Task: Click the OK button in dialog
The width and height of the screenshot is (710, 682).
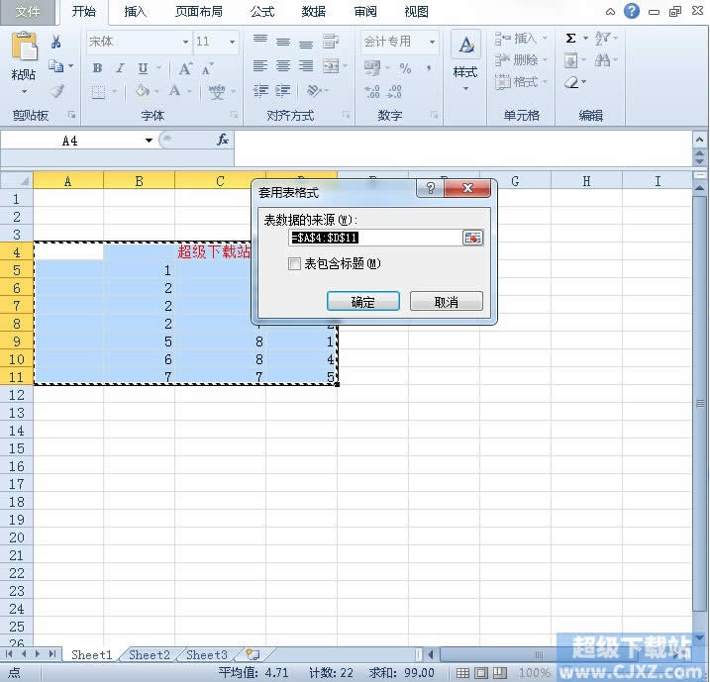Action: coord(363,301)
